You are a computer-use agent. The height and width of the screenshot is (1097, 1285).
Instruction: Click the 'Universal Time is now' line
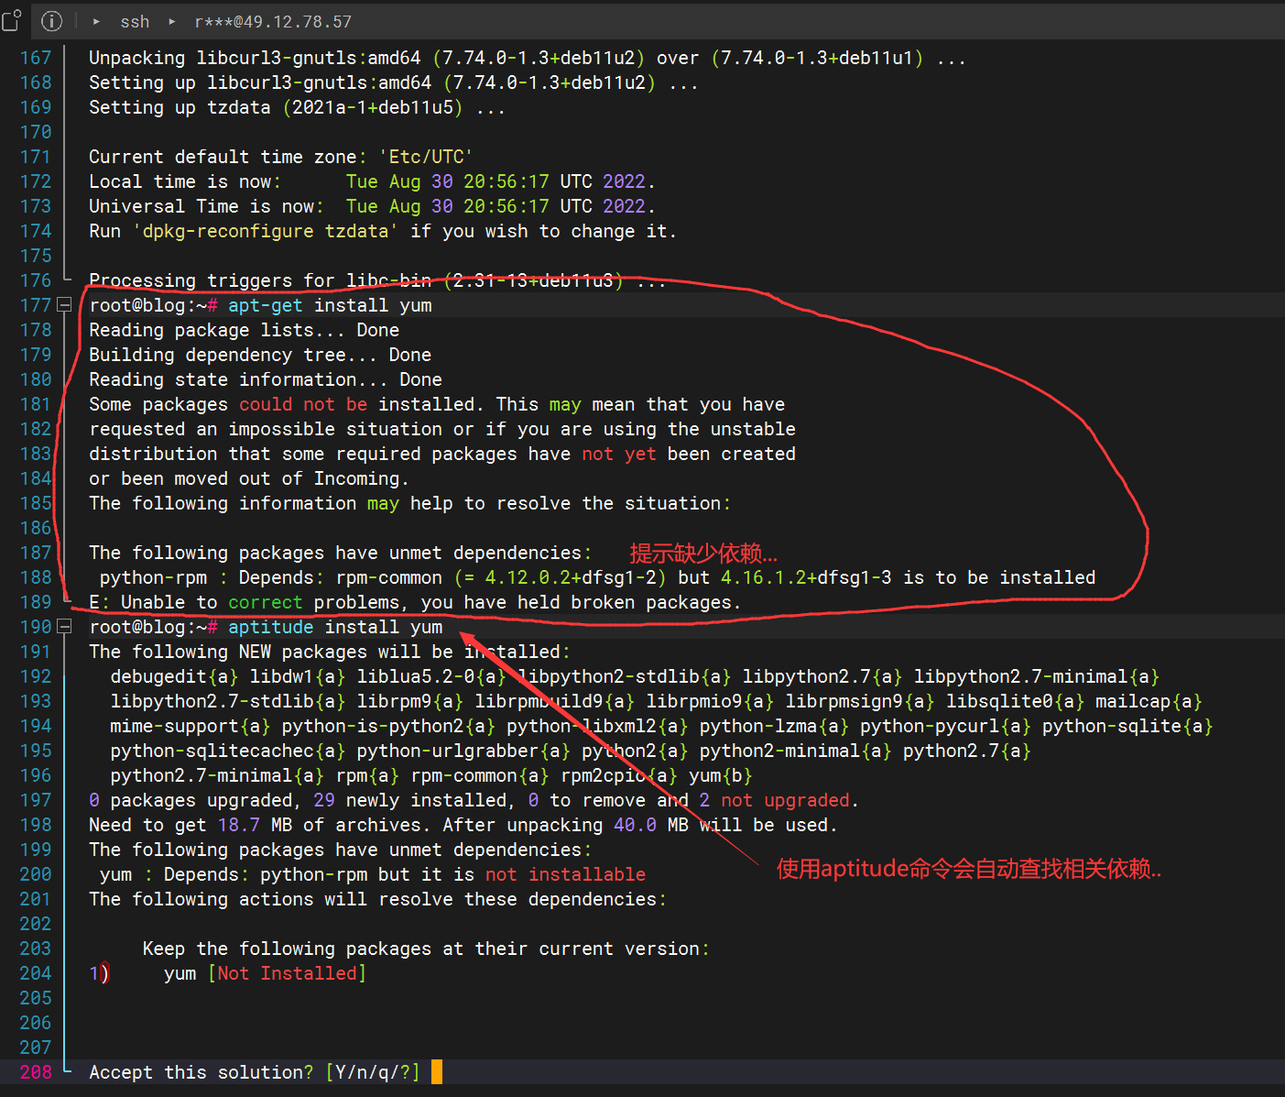click(x=373, y=206)
